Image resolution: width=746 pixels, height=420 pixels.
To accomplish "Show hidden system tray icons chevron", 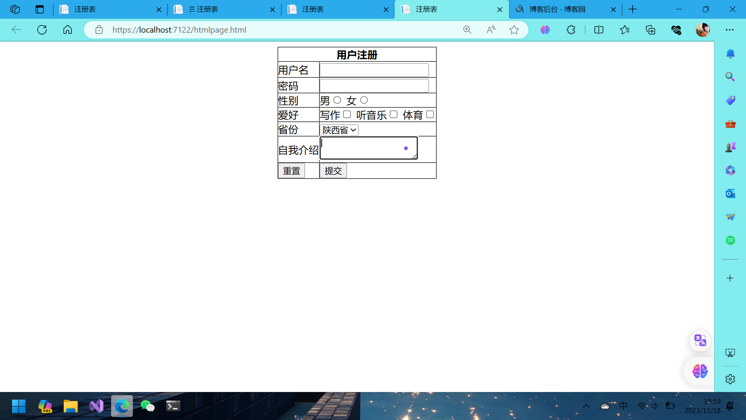I will point(586,406).
